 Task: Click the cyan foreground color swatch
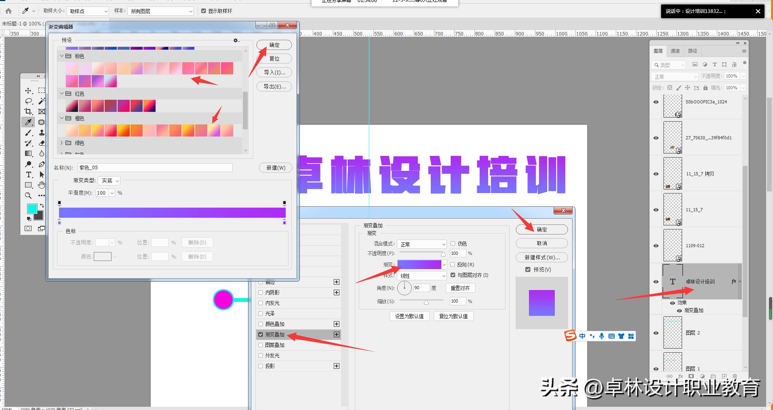coord(31,208)
